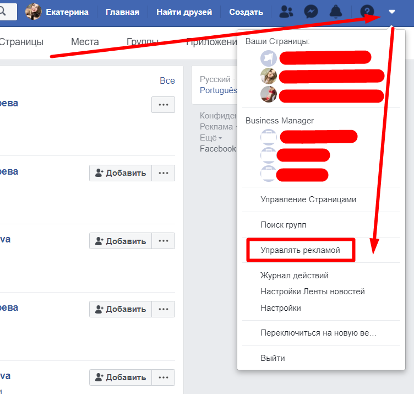414x394 pixels.
Task: Open the Реклама footer link
Action: pos(216,127)
